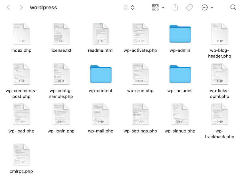Select the wp-admin folder icon
Viewport: 240px width, 185px height.
point(180,34)
